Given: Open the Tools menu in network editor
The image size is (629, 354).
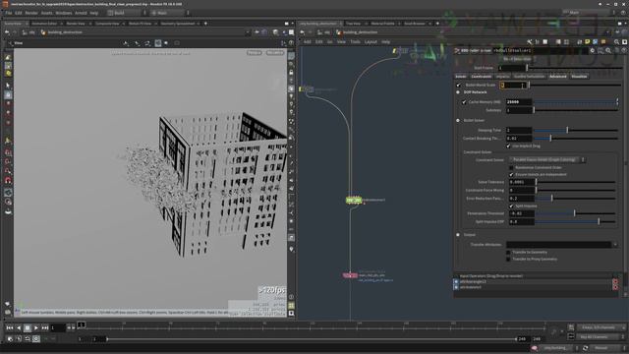Looking at the screenshot, I should point(355,41).
